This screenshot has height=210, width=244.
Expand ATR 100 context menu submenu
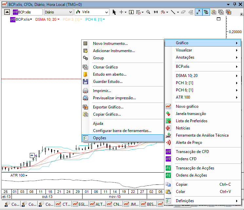pyautogui.click(x=203, y=97)
